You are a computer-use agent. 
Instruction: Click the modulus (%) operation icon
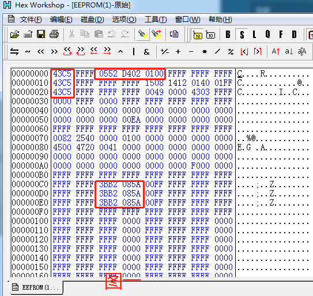point(231,52)
